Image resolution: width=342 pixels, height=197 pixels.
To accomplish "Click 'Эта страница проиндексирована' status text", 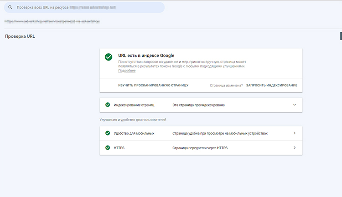I will [x=198, y=105].
